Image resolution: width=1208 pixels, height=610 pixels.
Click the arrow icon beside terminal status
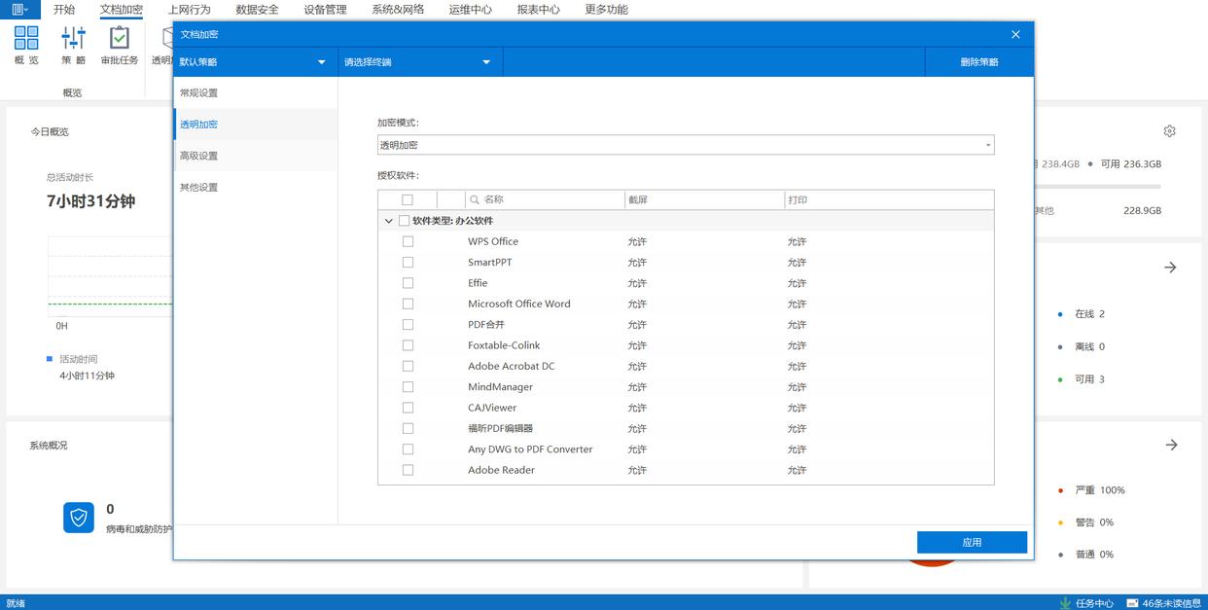pos(1170,268)
